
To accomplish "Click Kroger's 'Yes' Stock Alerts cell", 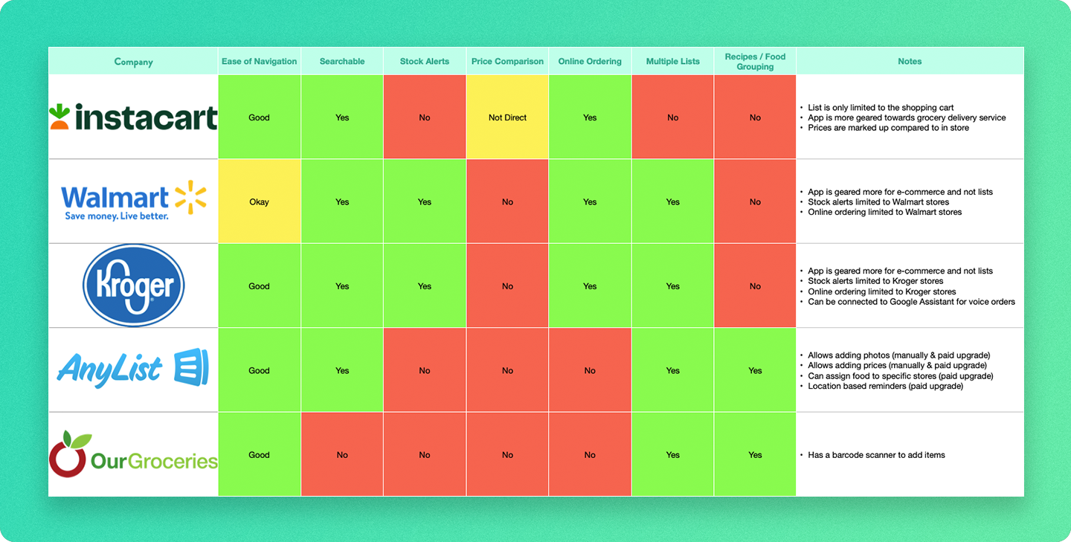I will pyautogui.click(x=425, y=286).
